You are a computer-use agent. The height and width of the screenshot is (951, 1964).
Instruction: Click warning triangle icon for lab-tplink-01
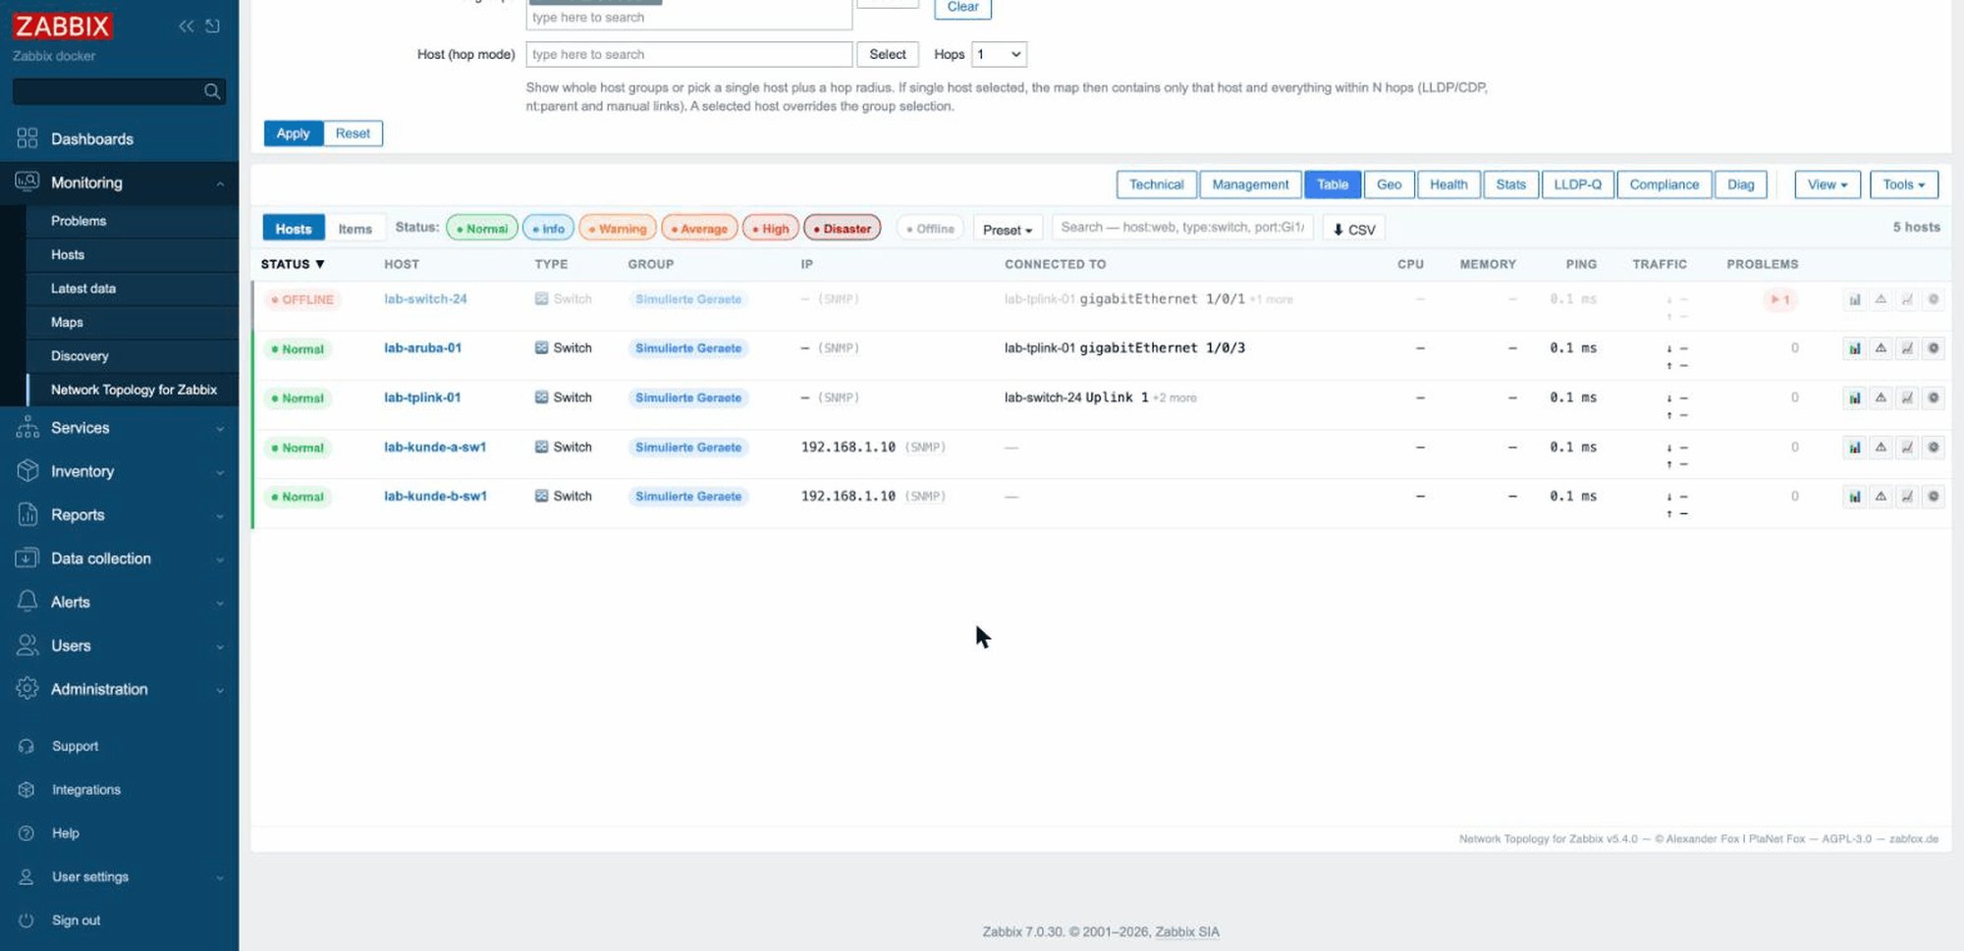pos(1881,397)
